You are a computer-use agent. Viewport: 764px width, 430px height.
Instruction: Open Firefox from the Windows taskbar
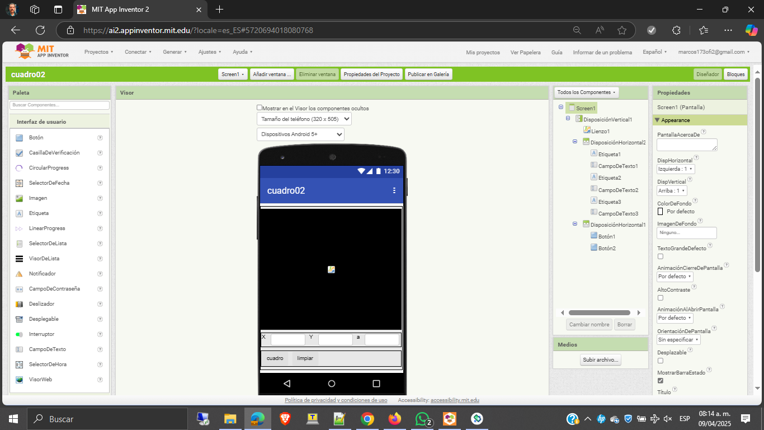pos(395,419)
